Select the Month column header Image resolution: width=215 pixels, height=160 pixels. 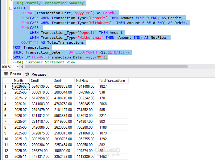tap(21, 81)
